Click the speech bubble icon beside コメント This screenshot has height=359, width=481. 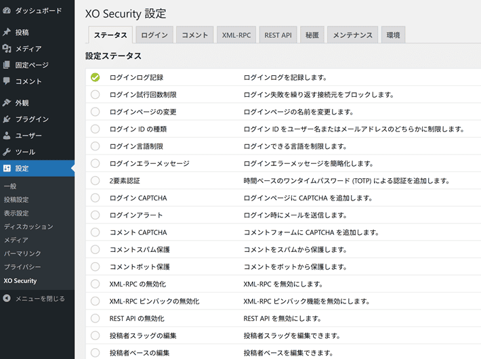7,81
